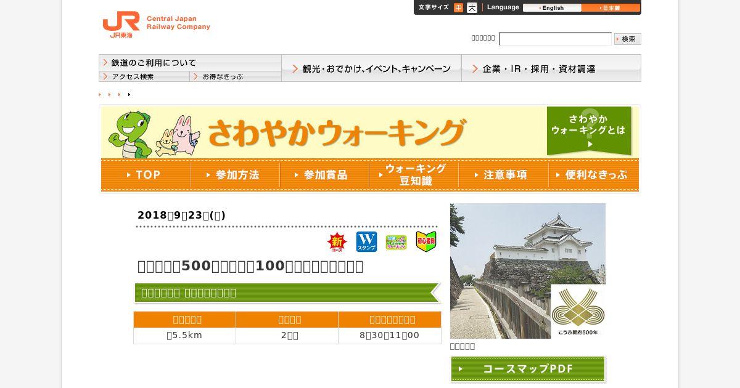Click the こうふ開府500年 emblem
This screenshot has height=388, width=740.
coord(578,311)
